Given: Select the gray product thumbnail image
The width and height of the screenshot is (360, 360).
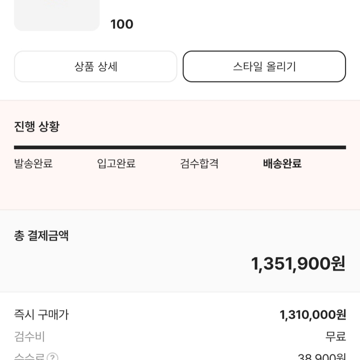Looking at the screenshot, I should [x=57, y=15].
